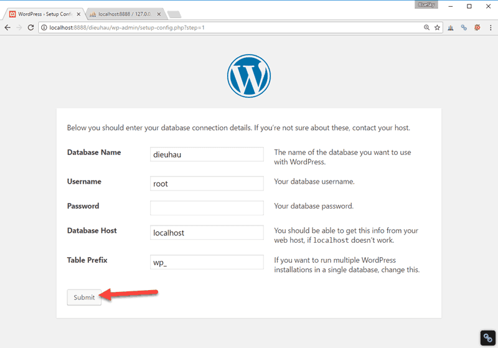Minimize the Chrome window
The width and height of the screenshot is (498, 348).
[450, 6]
